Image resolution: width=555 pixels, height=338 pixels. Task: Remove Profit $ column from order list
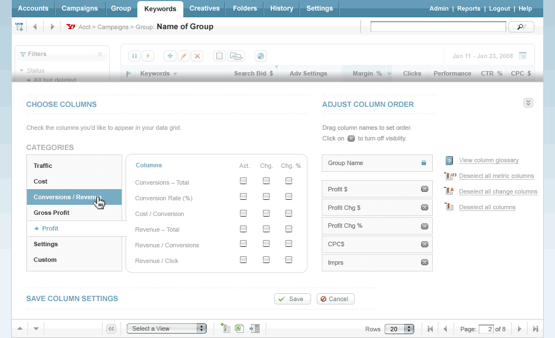pyautogui.click(x=424, y=190)
